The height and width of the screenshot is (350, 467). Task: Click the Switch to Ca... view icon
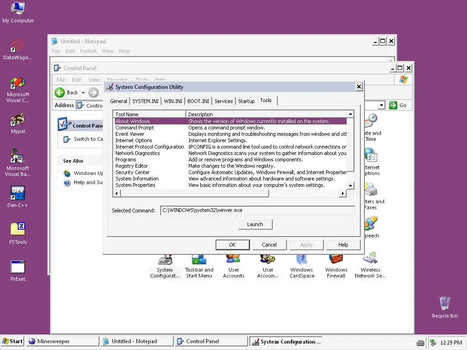click(x=67, y=139)
